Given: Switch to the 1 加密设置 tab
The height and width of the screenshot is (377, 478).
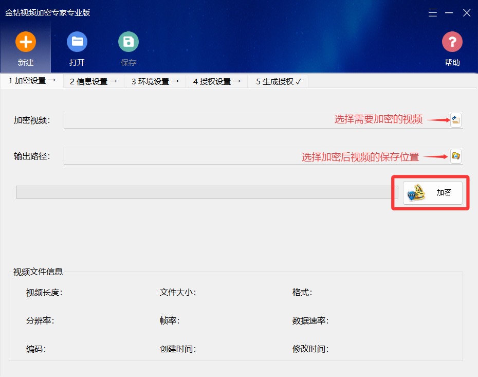Looking at the screenshot, I should click(32, 81).
